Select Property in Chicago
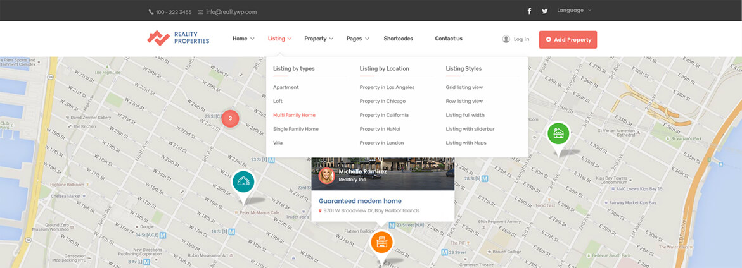742x268 pixels. tap(382, 101)
